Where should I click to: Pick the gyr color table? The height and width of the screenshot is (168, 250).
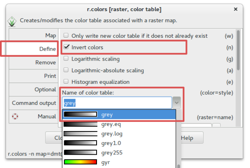(x=119, y=162)
